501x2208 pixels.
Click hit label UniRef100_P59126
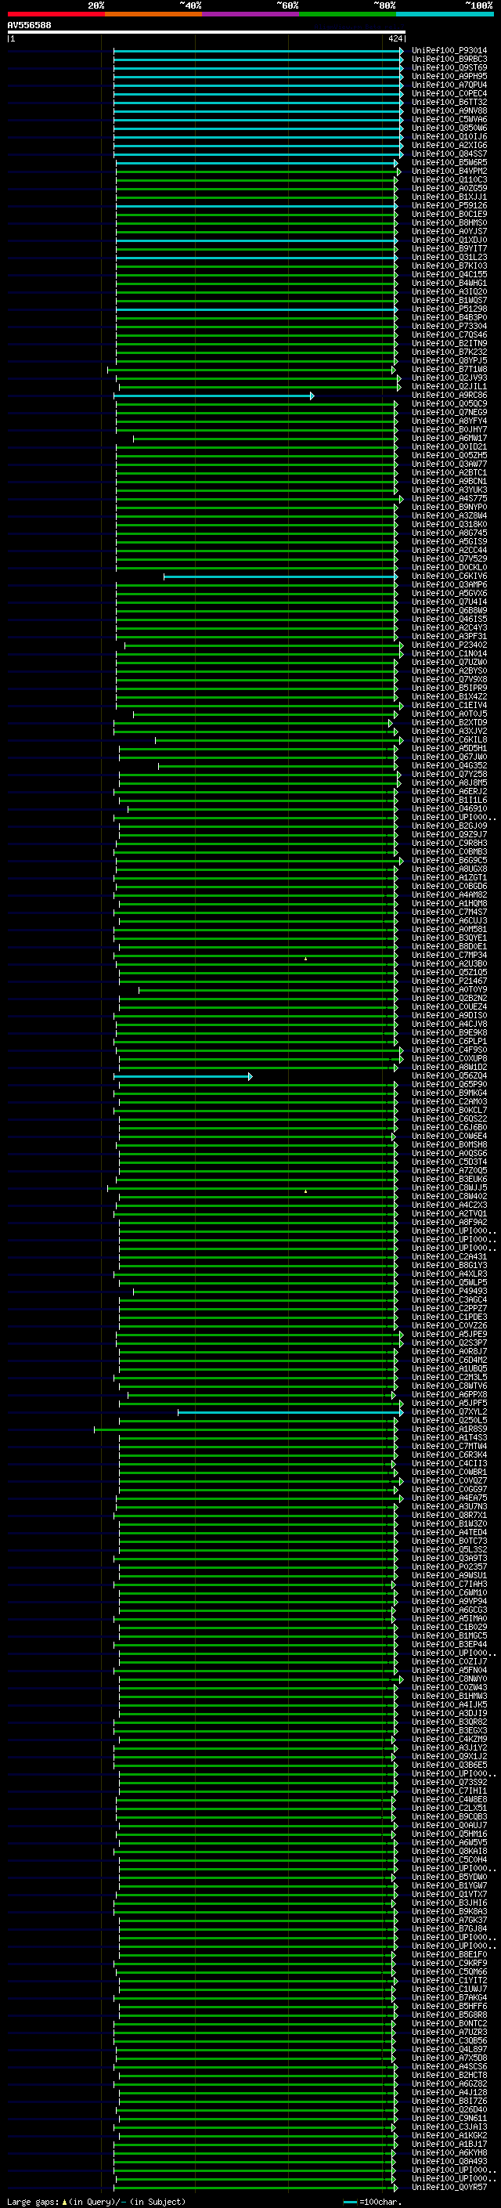tap(449, 206)
